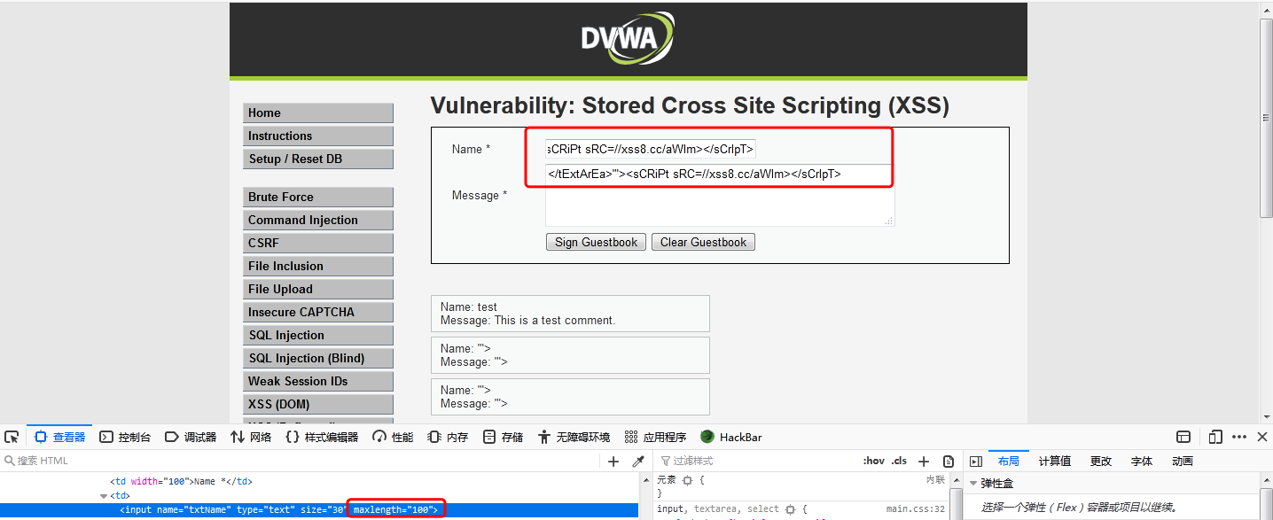The width and height of the screenshot is (1273, 520).
Task: Open the 样式编辑器 Style Editor tab
Action: pos(322,437)
